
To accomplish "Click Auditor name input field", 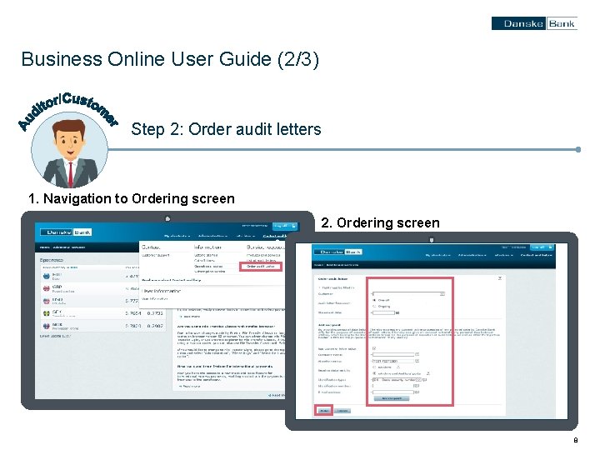I will 393,361.
